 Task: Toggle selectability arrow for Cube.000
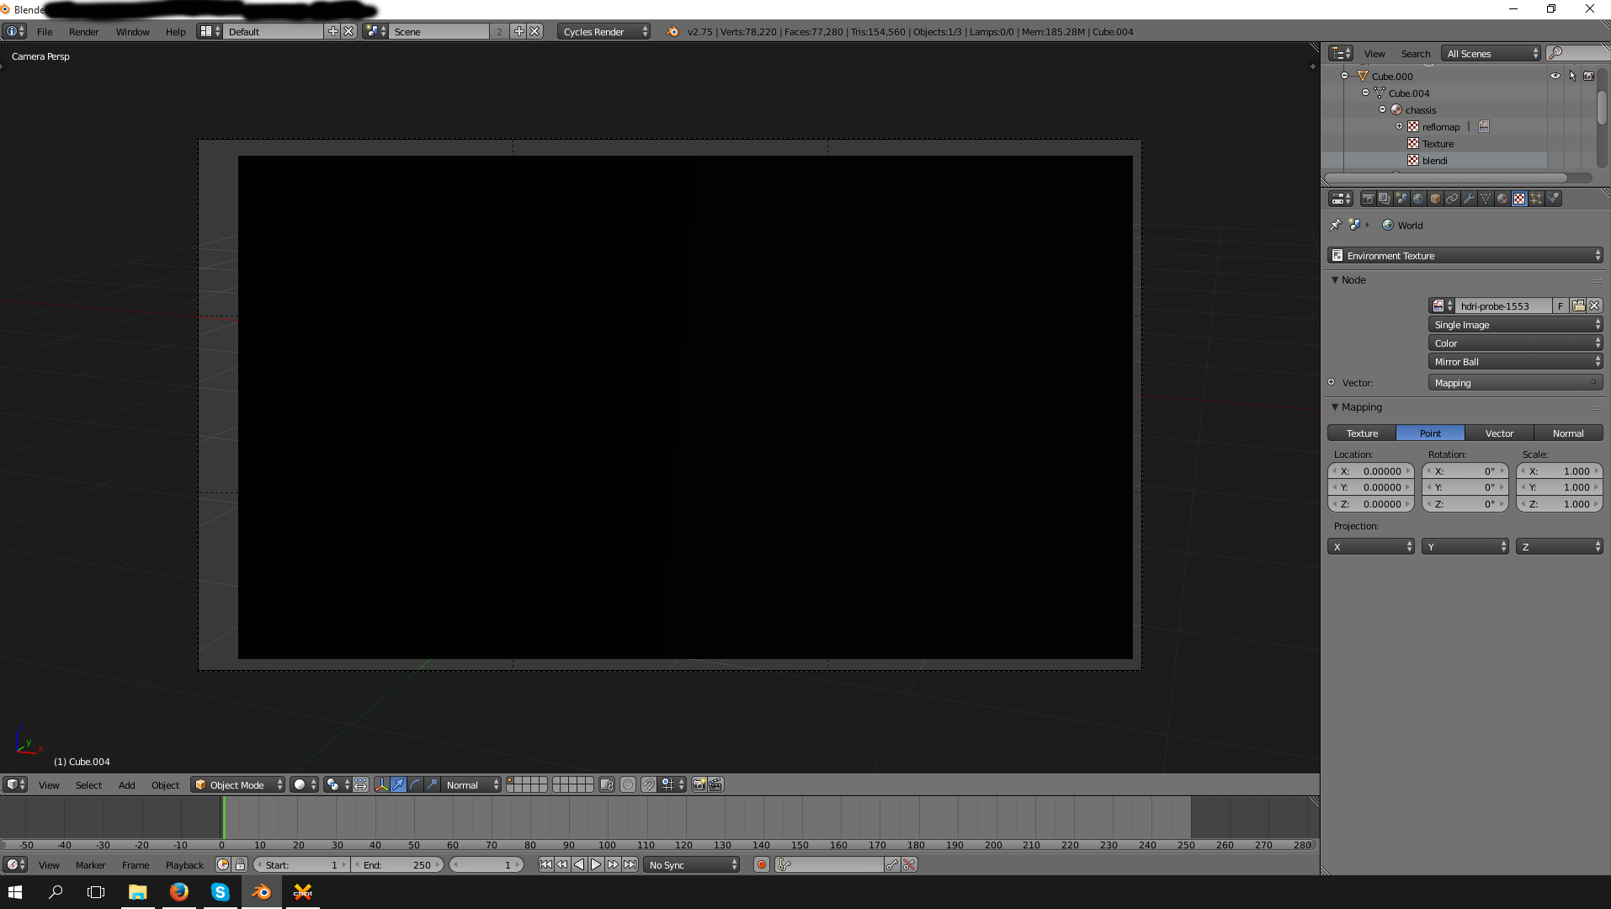1571,76
